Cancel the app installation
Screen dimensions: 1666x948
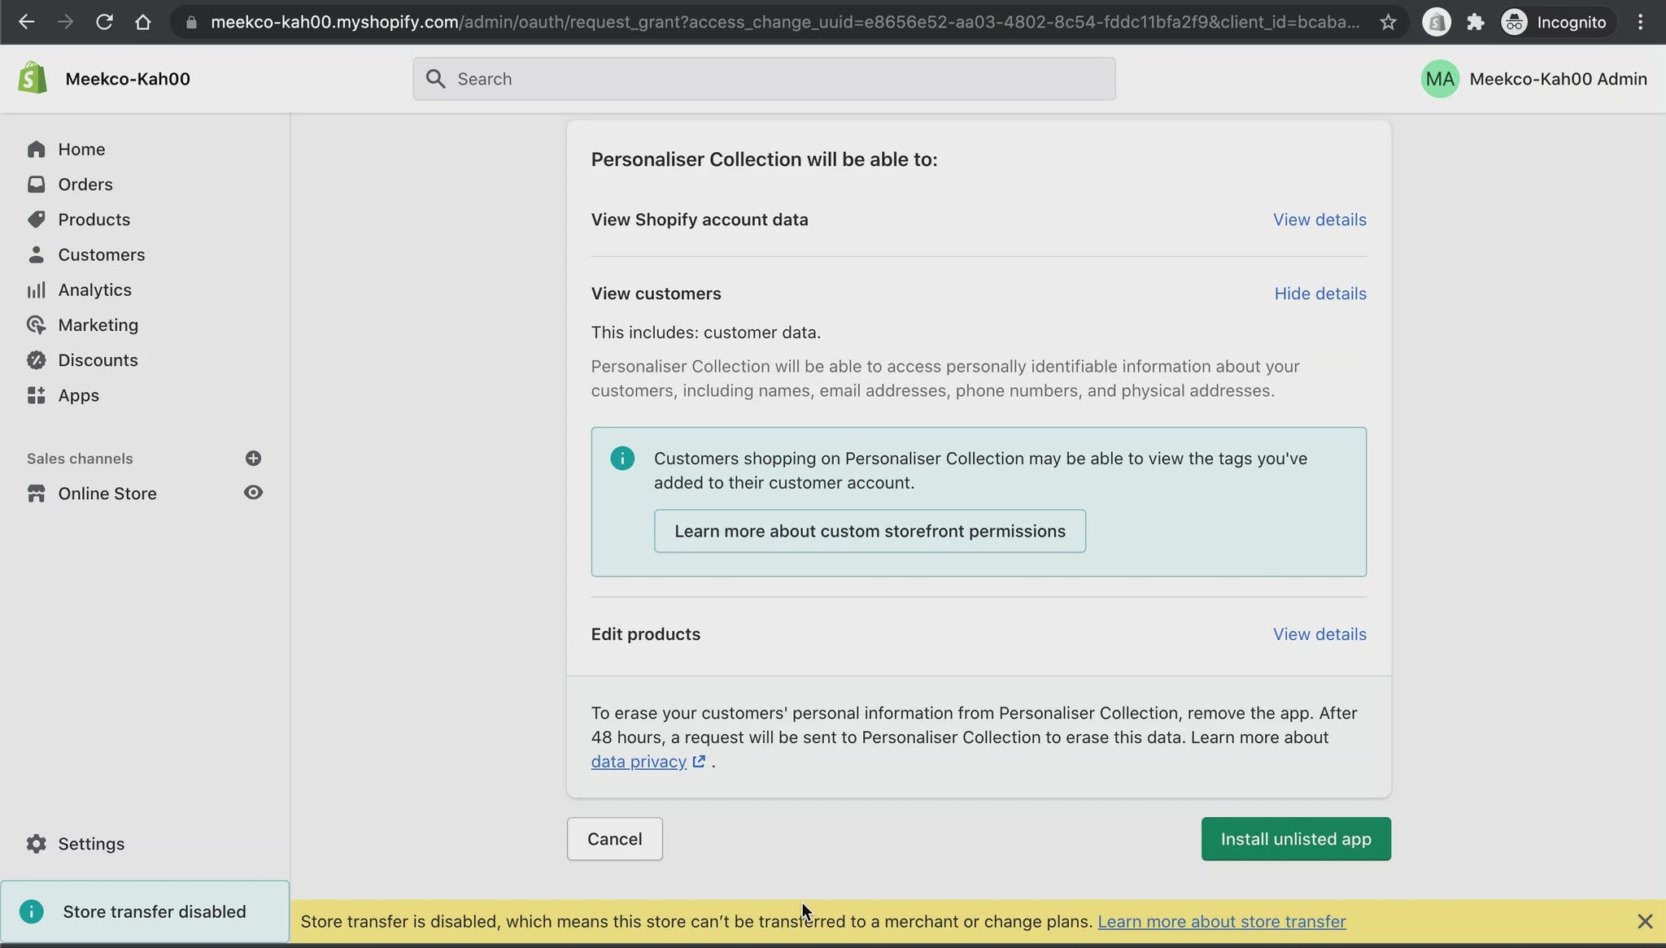click(x=614, y=839)
